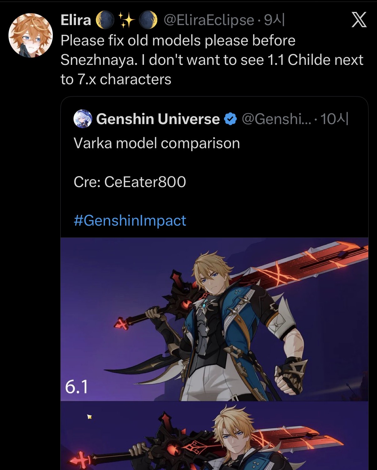Open the Elira display name
Screen dimensions: 377x470
[76, 20]
